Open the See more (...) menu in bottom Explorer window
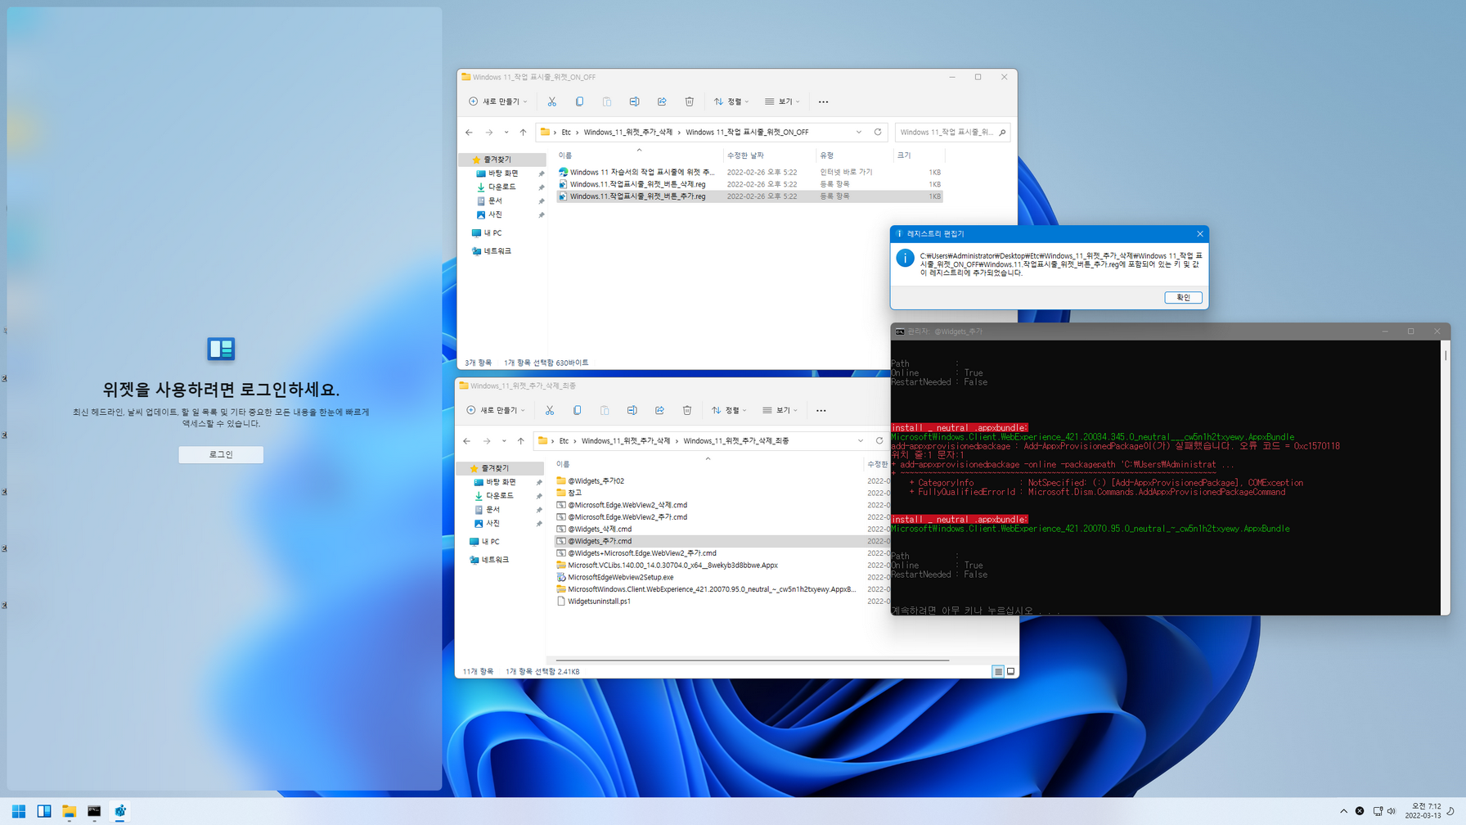Screen dimensions: 1466x825 tap(821, 410)
